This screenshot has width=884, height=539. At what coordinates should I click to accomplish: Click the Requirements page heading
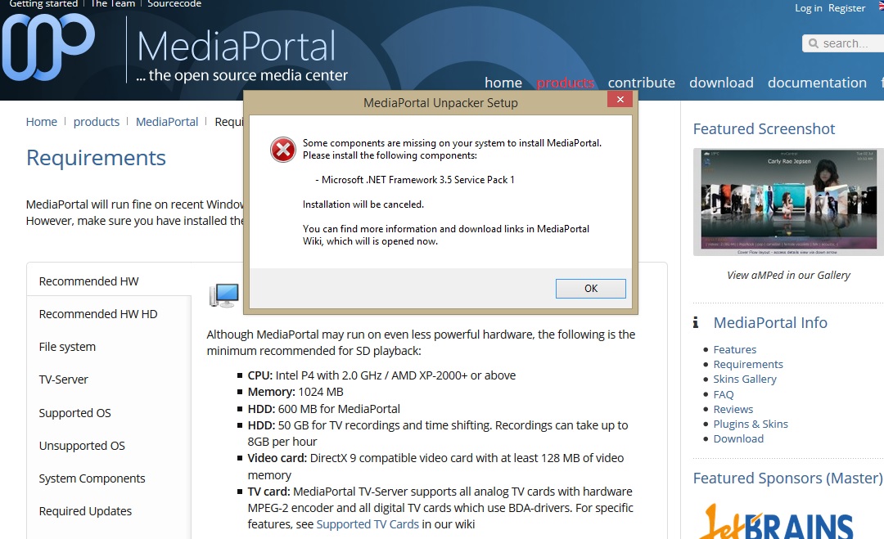click(x=96, y=158)
